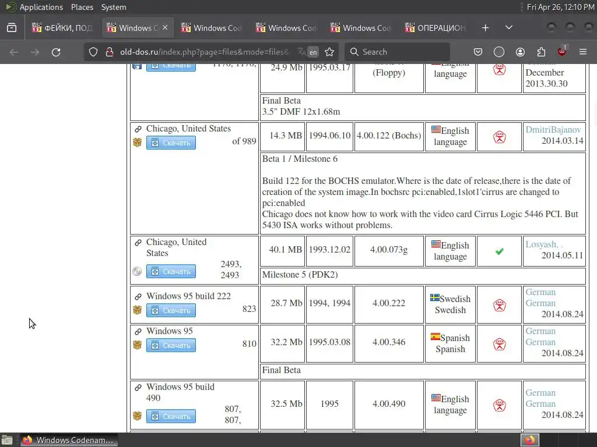Click the Milestone 5 (PDK2) description text

pyautogui.click(x=300, y=275)
